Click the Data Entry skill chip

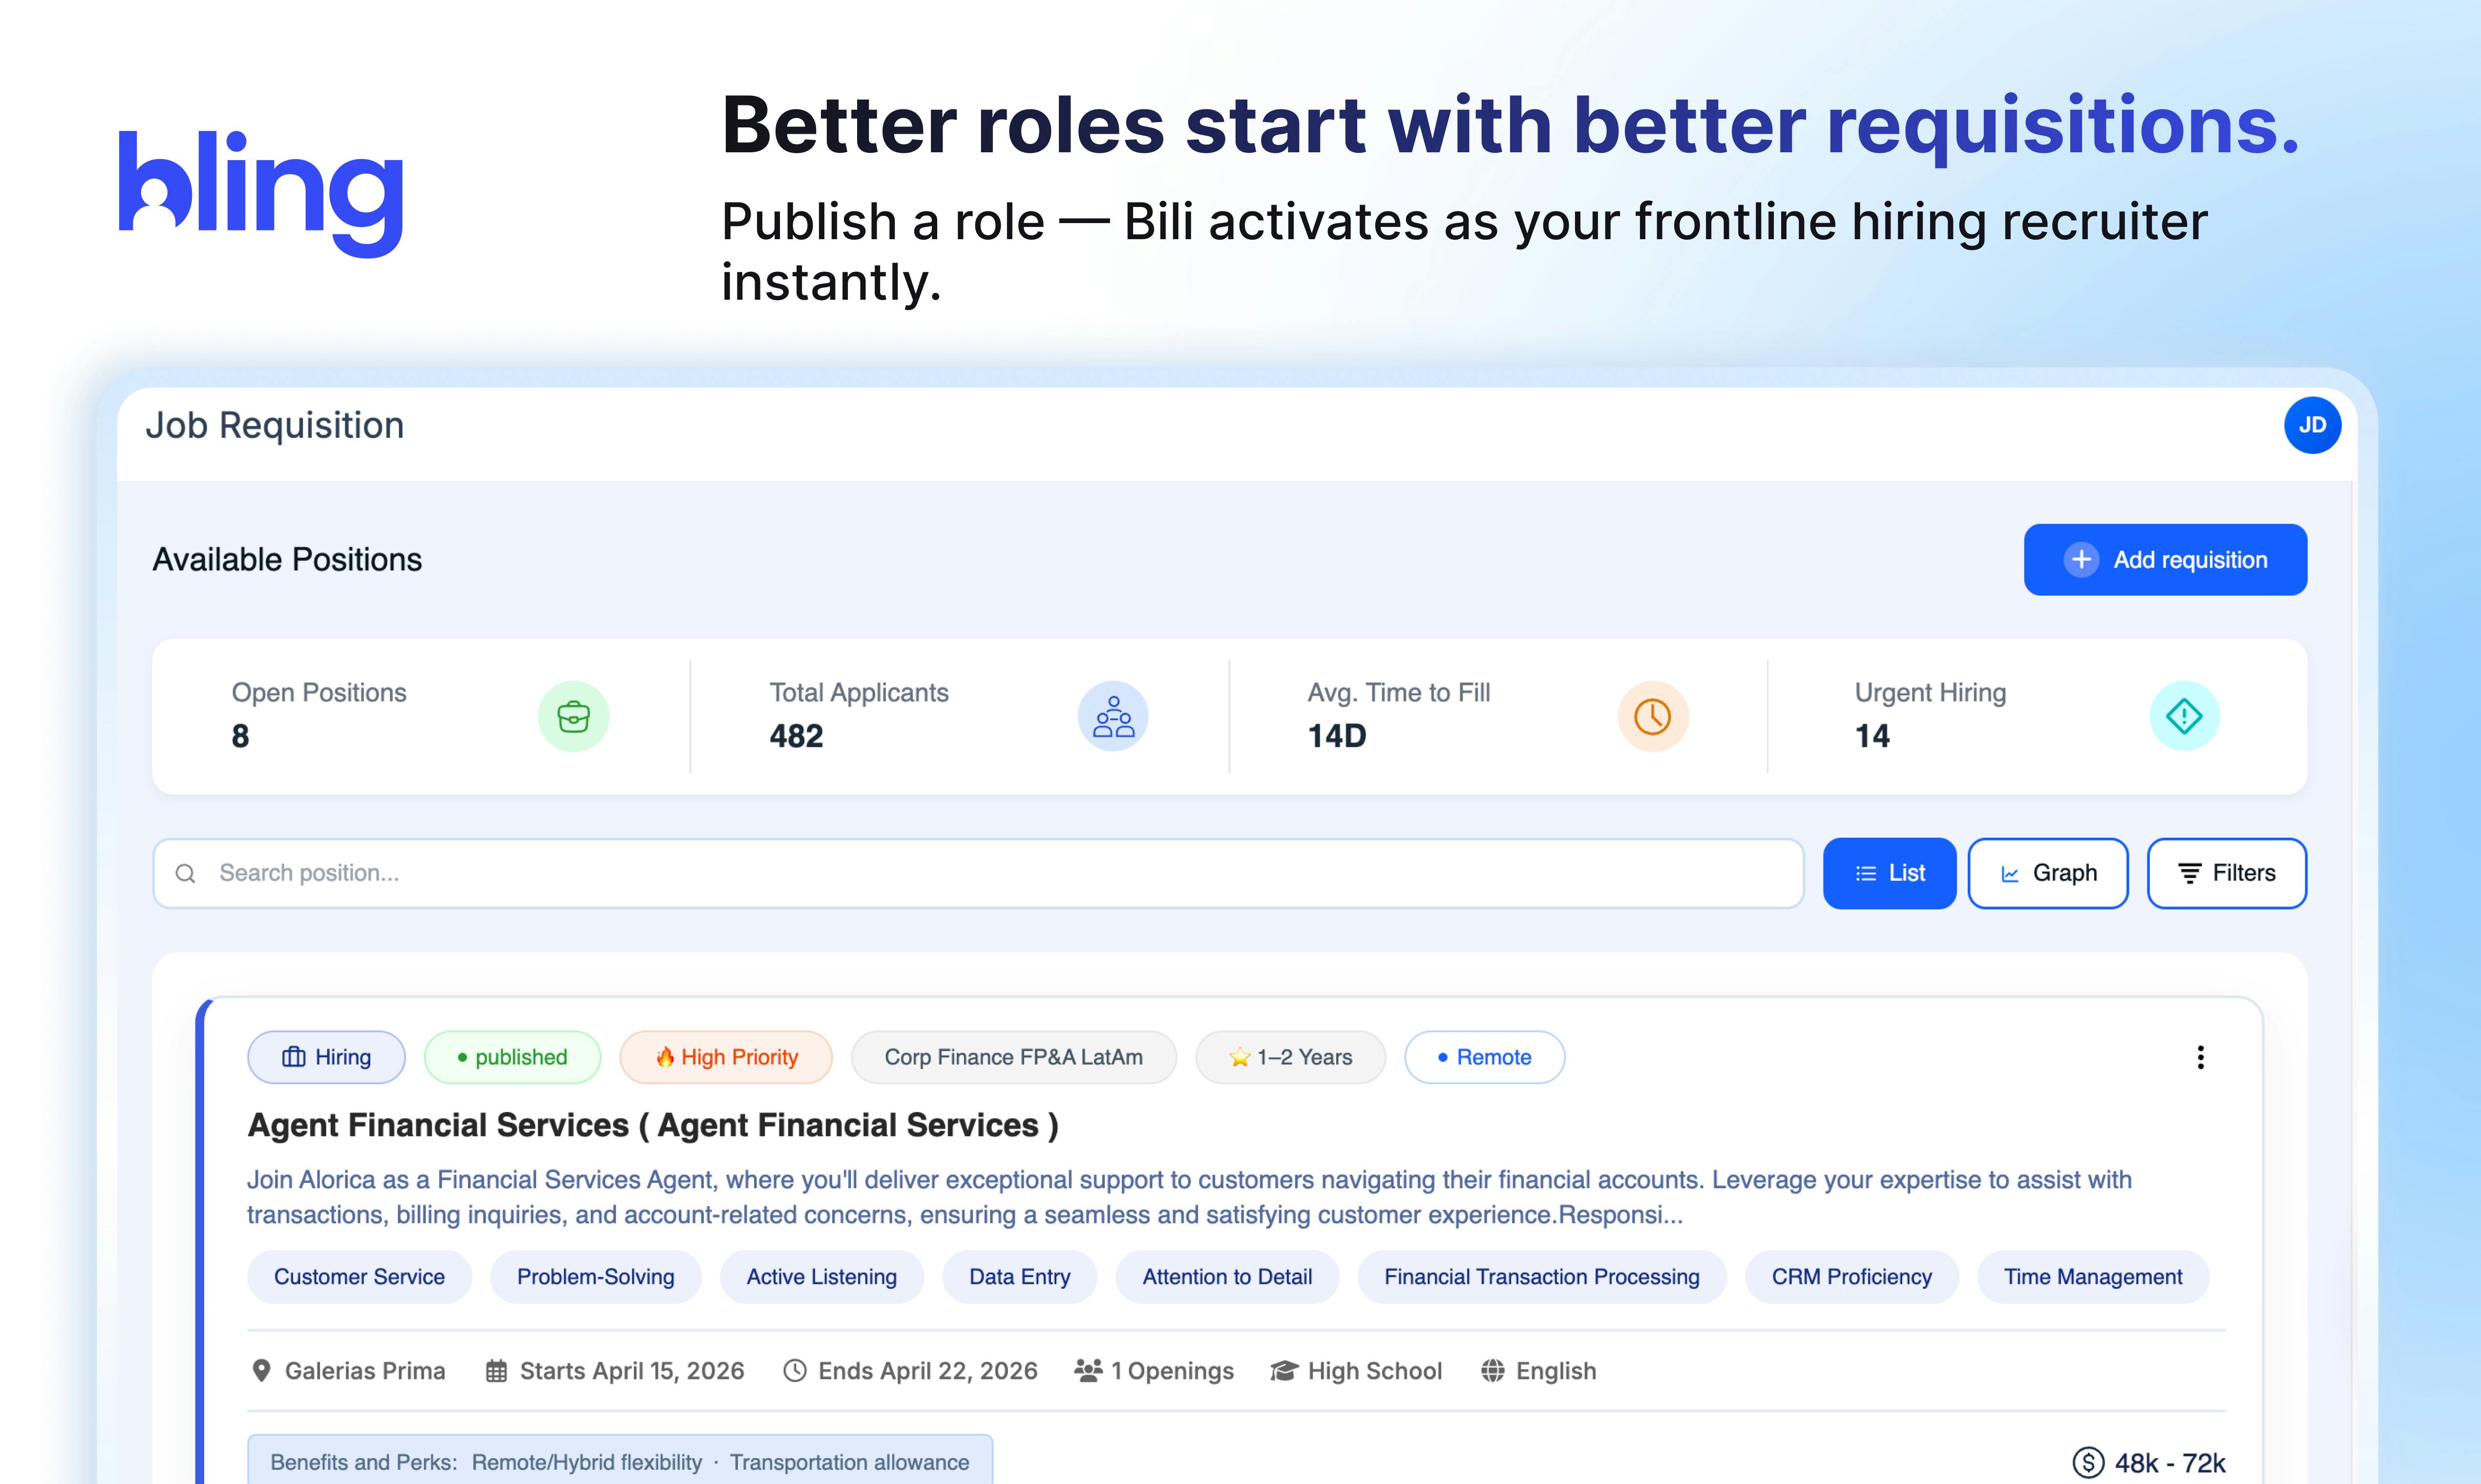pyautogui.click(x=1019, y=1276)
